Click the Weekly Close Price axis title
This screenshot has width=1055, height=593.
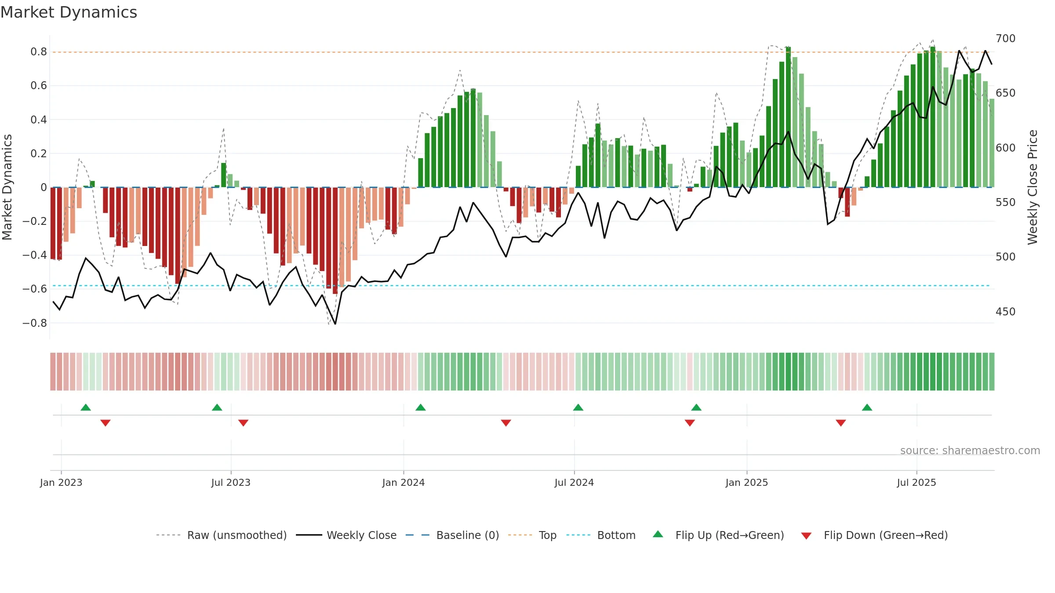pyautogui.click(x=1033, y=187)
